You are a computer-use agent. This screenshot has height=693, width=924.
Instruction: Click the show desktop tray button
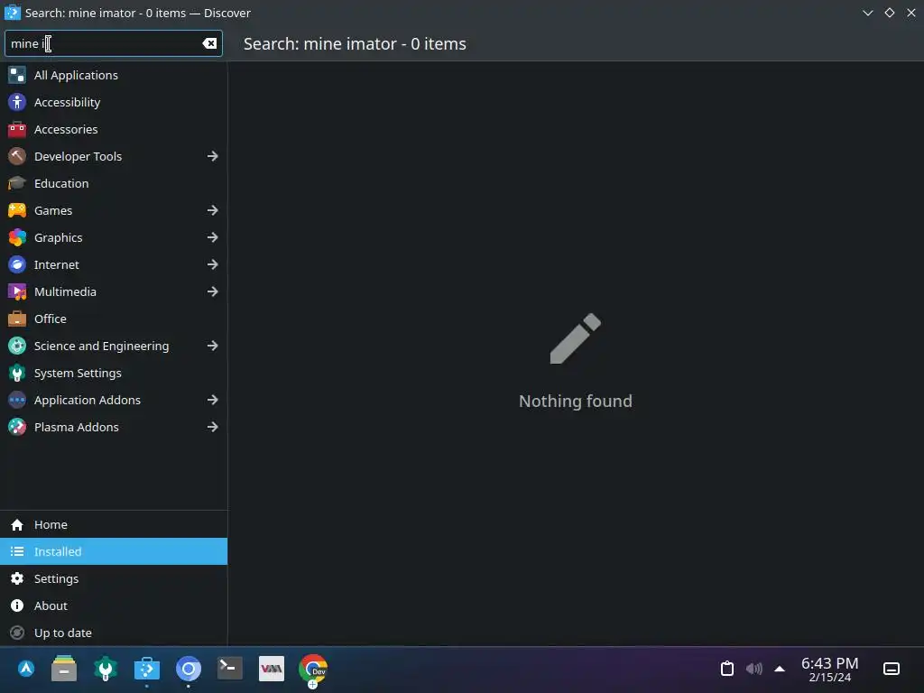(x=892, y=669)
